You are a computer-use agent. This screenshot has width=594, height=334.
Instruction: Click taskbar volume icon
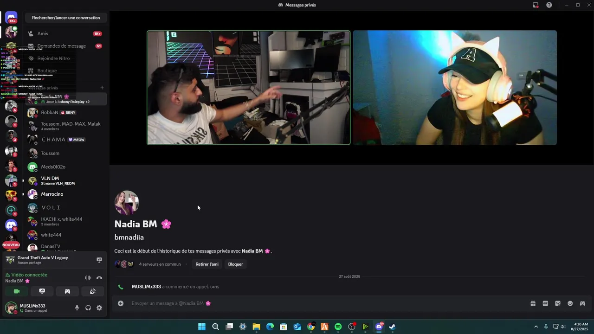click(563, 327)
